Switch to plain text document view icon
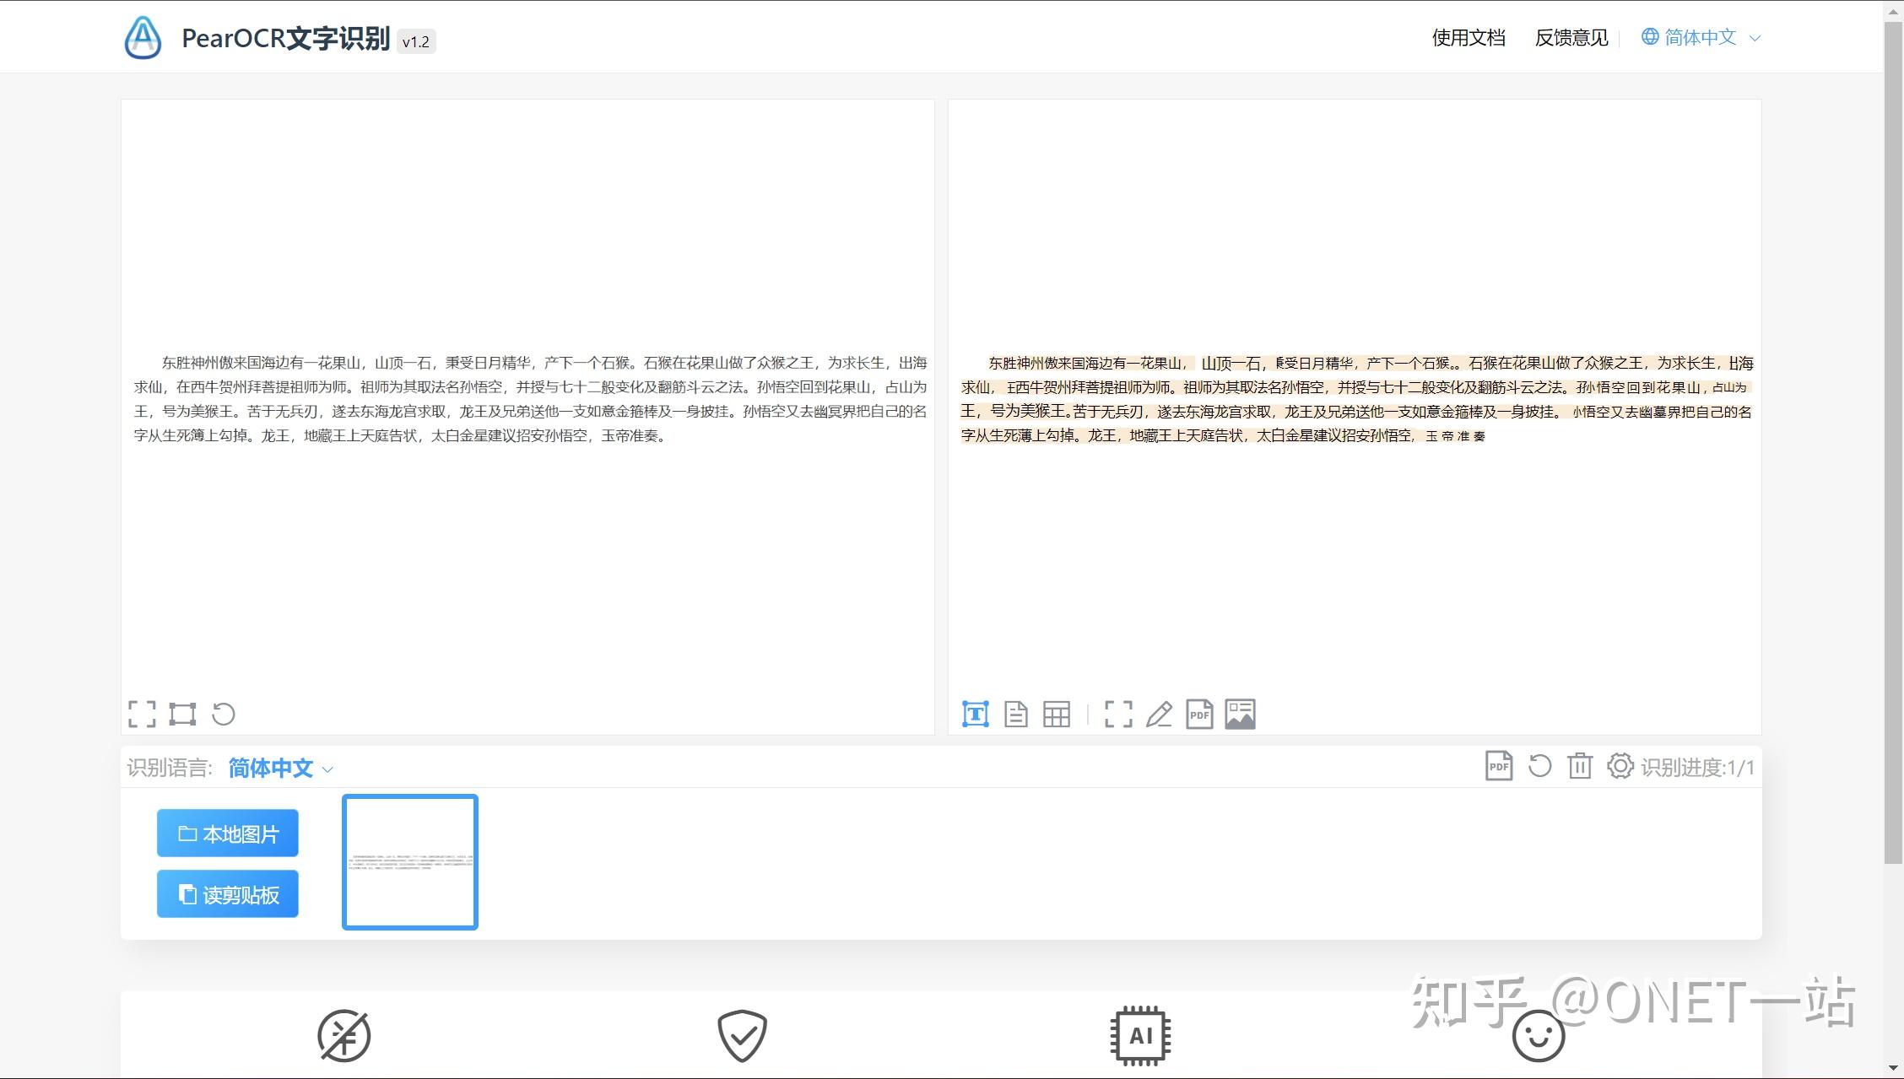The height and width of the screenshot is (1079, 1904). [1016, 713]
